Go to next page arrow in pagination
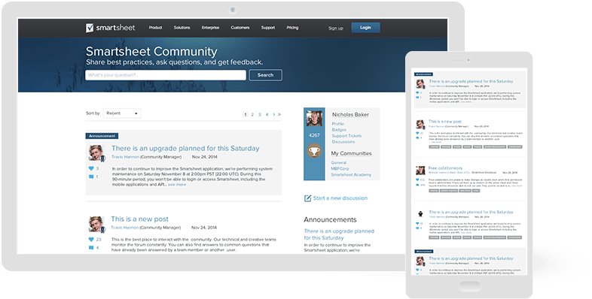The width and height of the screenshot is (592, 299). pyautogui.click(x=274, y=114)
